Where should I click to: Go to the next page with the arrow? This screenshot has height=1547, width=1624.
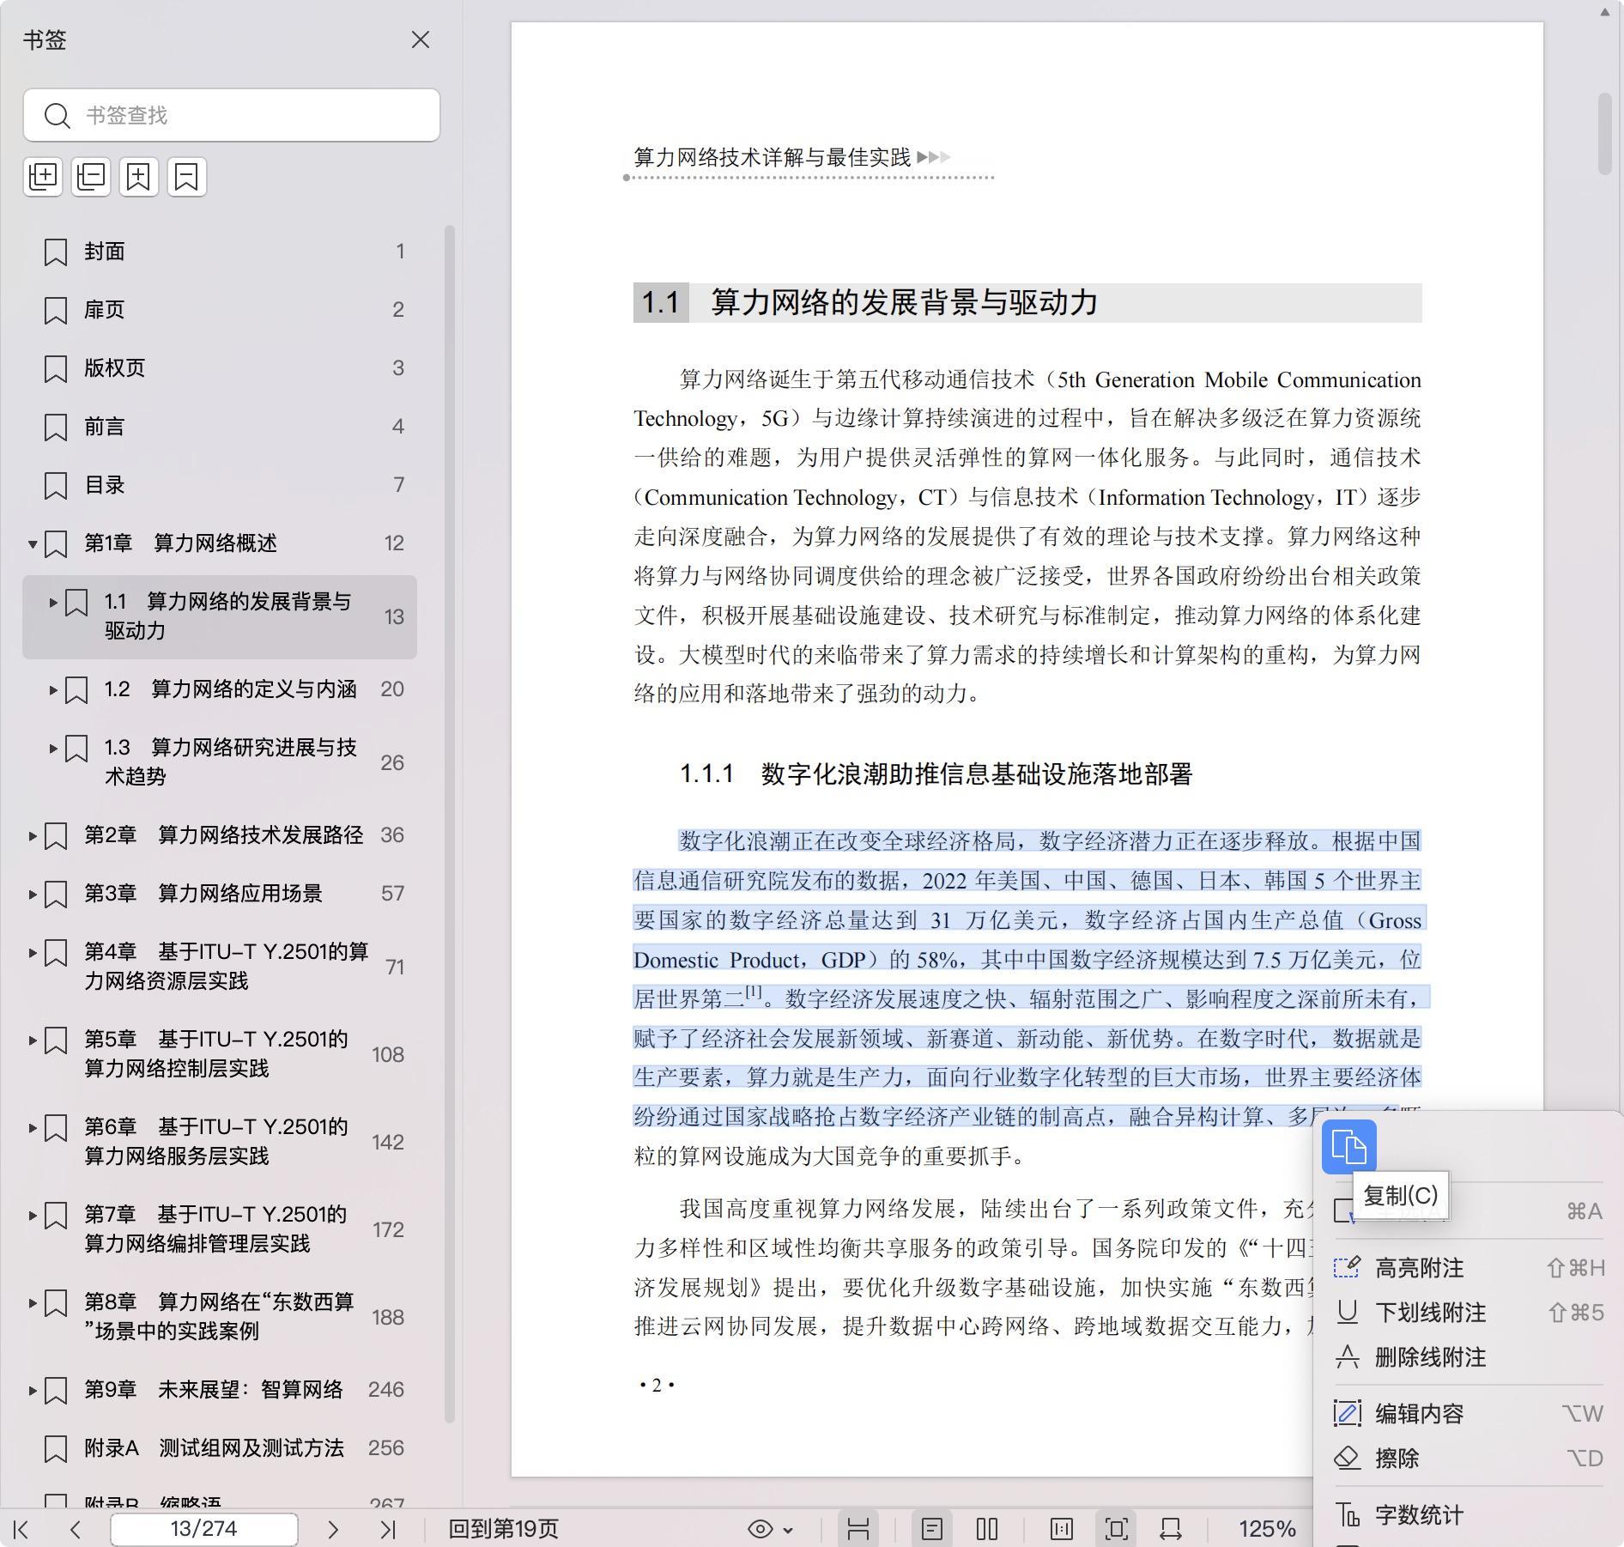tap(333, 1529)
